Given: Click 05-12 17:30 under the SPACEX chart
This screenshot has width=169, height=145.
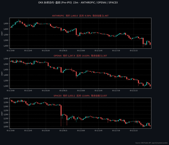Looking at the screenshot, I should [x=116, y=130].
